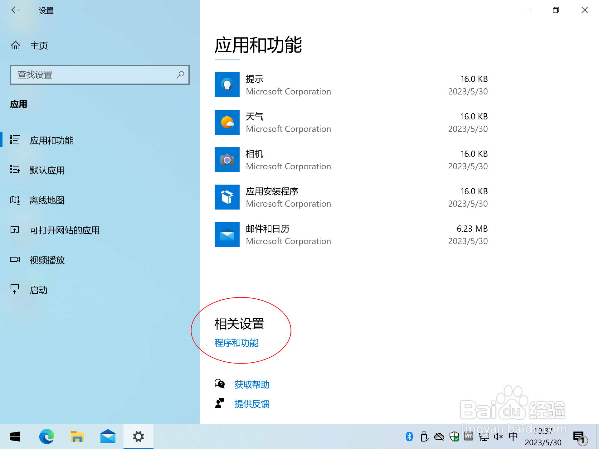The height and width of the screenshot is (449, 599).
Task: Open File Explorer from the taskbar
Action: pyautogui.click(x=77, y=437)
